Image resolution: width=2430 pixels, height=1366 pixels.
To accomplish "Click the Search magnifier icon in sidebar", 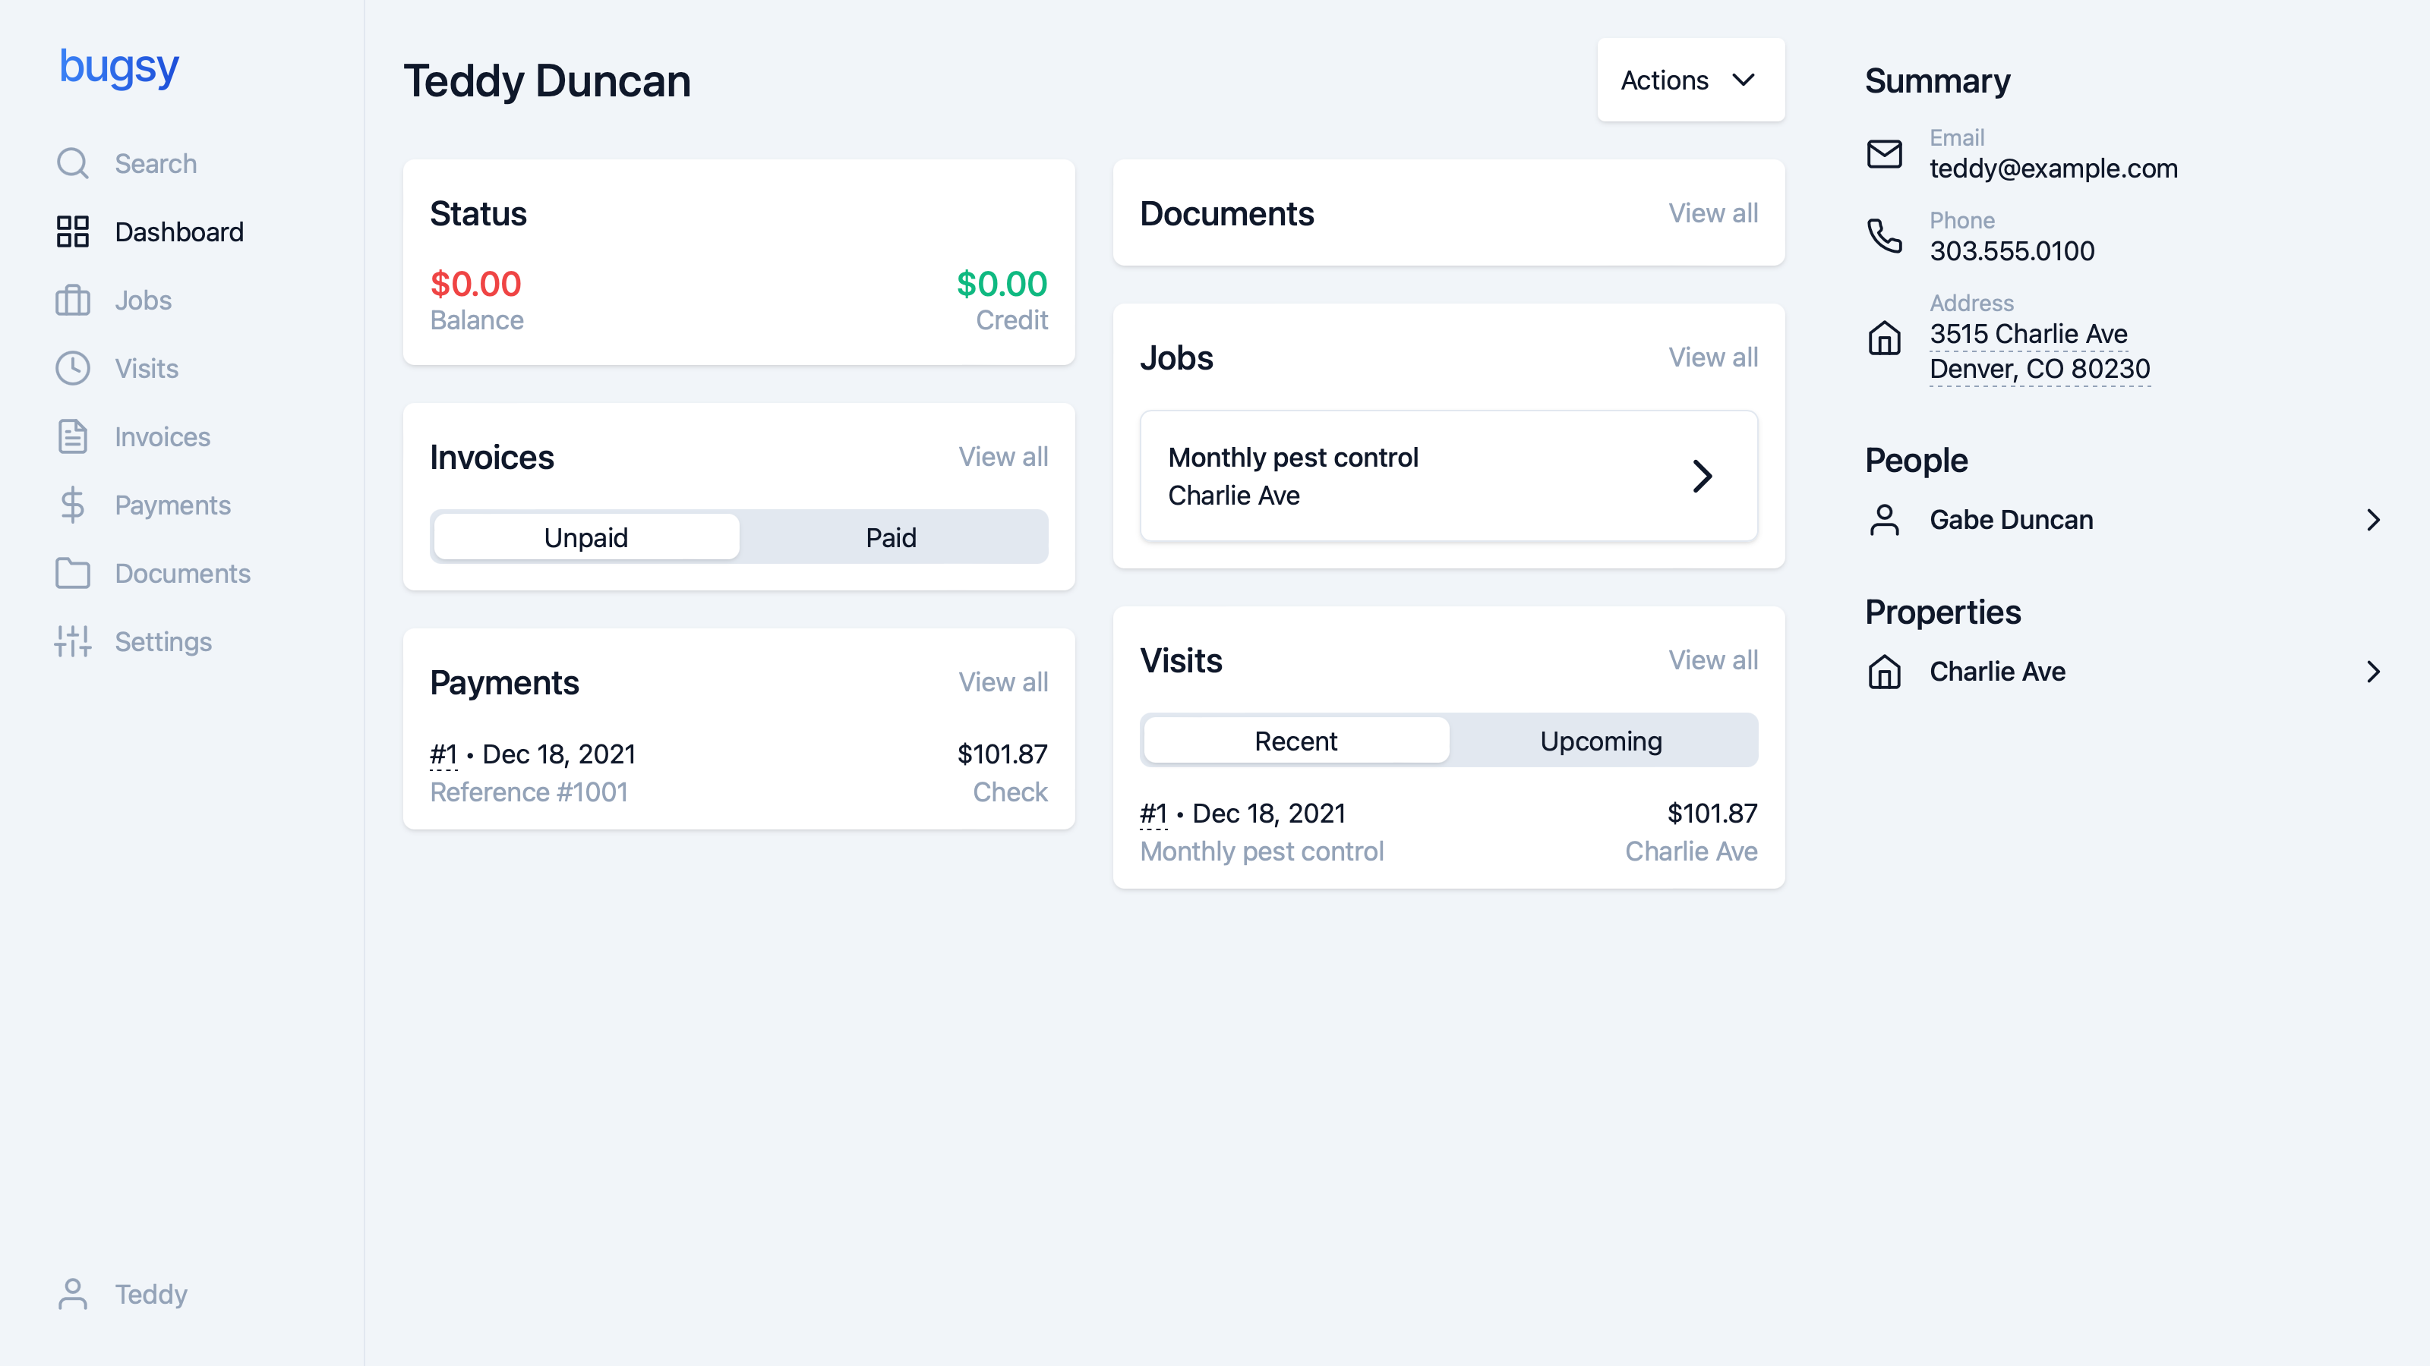I will pos(73,163).
